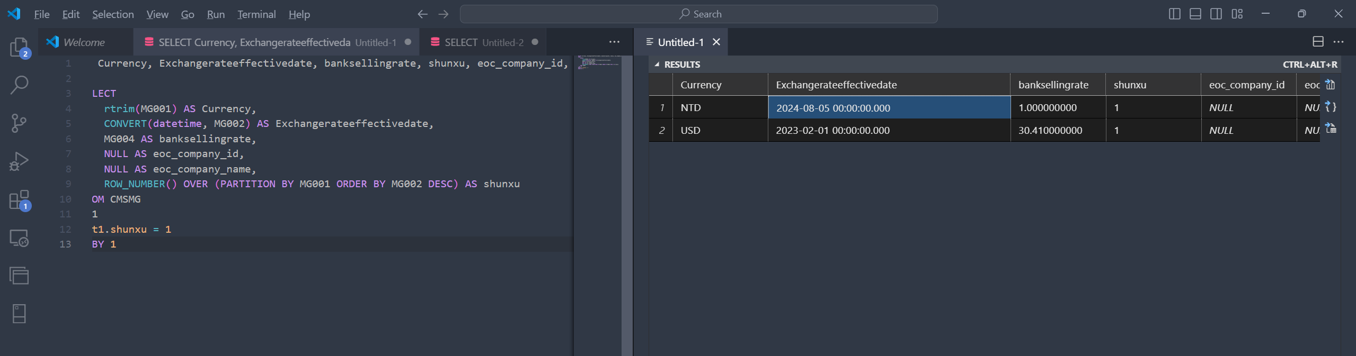The image size is (1356, 356).
Task: Open the Help menu
Action: [299, 14]
